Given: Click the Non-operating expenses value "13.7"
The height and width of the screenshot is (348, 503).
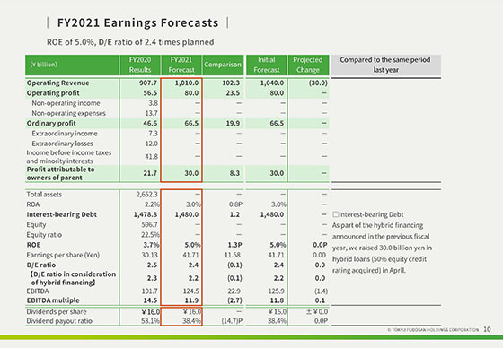Looking at the screenshot, I should [x=152, y=113].
